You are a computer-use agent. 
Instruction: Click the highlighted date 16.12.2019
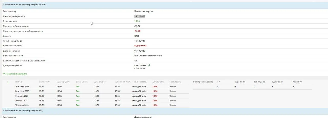click(x=140, y=16)
